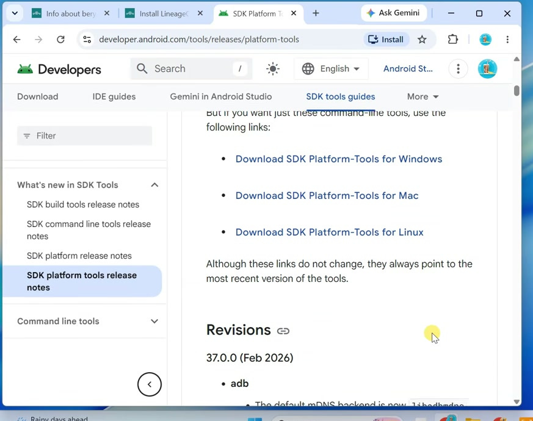Close the Info about beryllium tab
Screen dimensions: 533x421
(x=107, y=13)
